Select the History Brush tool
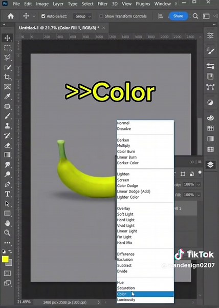Viewport: 219px width, 308px height. (7, 136)
